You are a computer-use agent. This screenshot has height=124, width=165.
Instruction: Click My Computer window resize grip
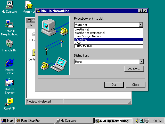pos(130,102)
